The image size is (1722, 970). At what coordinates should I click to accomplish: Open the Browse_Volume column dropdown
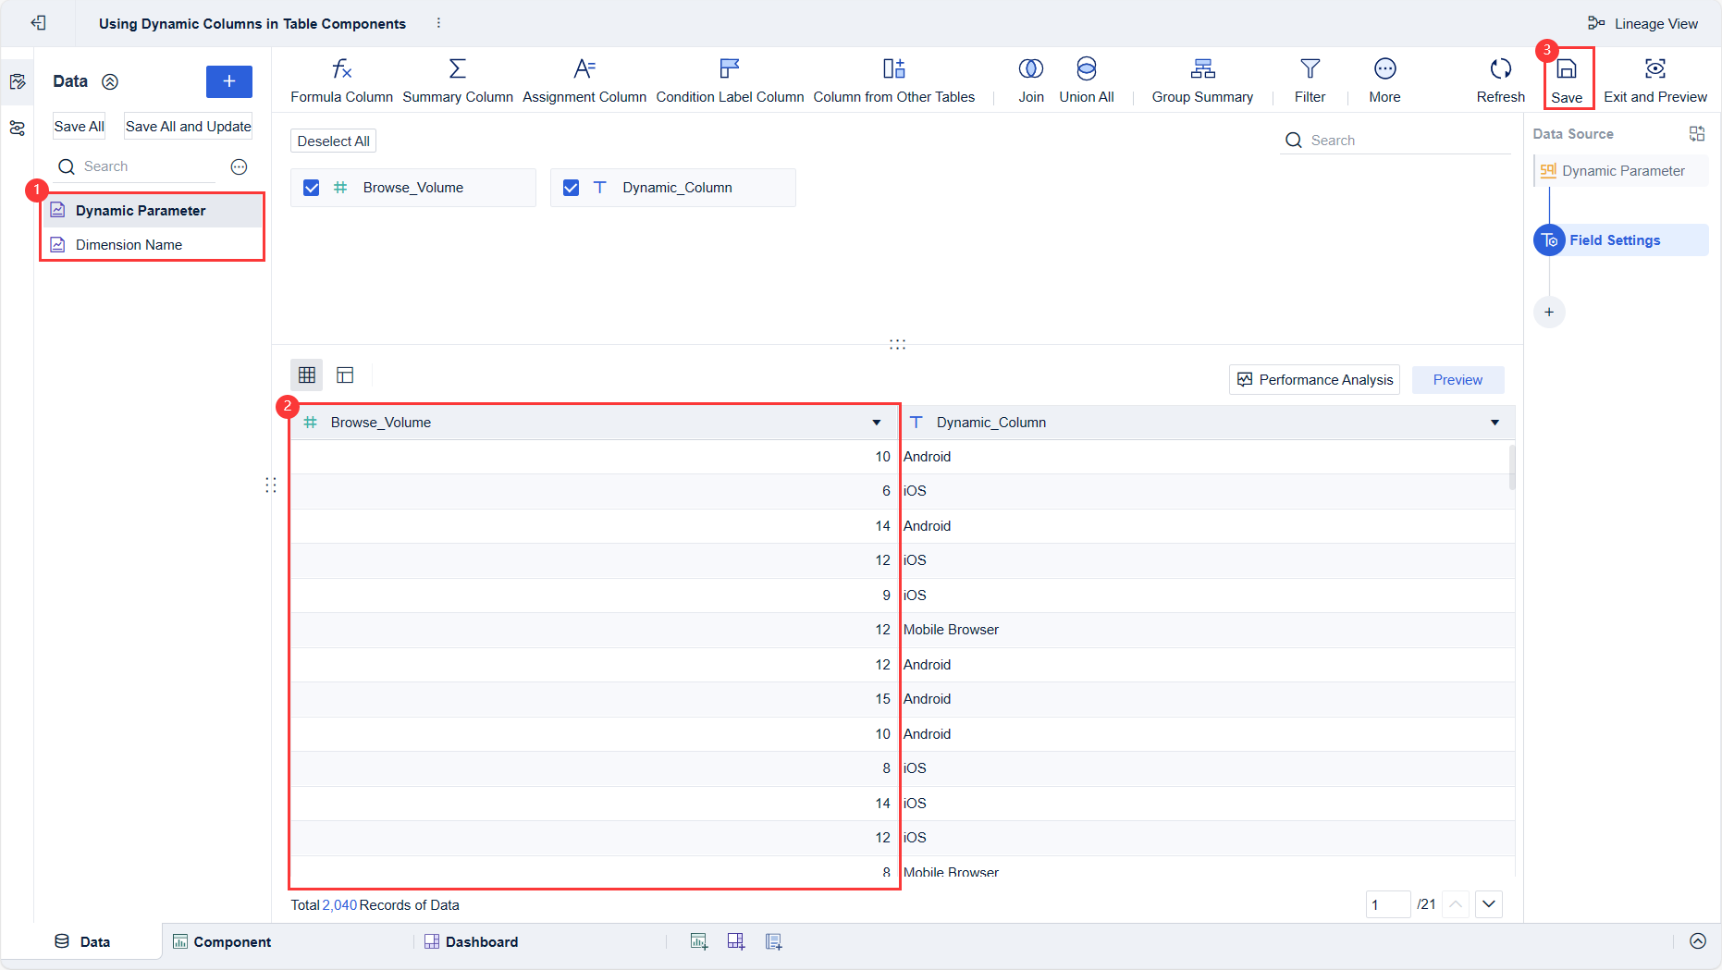876,422
